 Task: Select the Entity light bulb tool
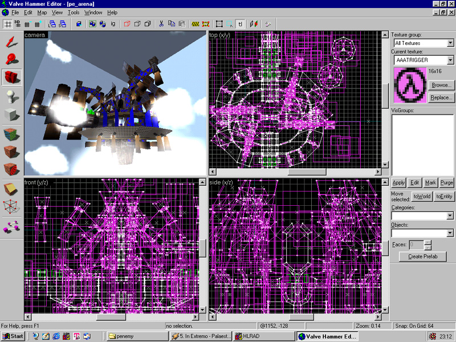tap(11, 96)
